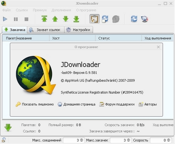
Task: Stop all downloads with the stop button
Action: (x=26, y=19)
